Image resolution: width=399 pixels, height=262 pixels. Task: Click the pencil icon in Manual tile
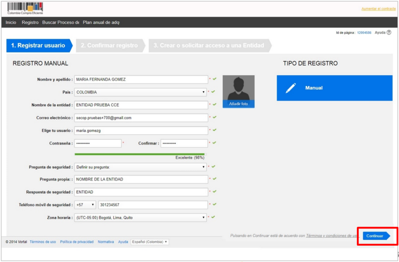pyautogui.click(x=291, y=88)
